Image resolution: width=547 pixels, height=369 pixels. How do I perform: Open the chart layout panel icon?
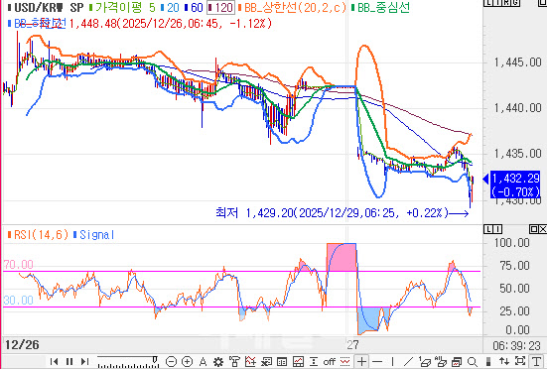[x=298, y=362]
